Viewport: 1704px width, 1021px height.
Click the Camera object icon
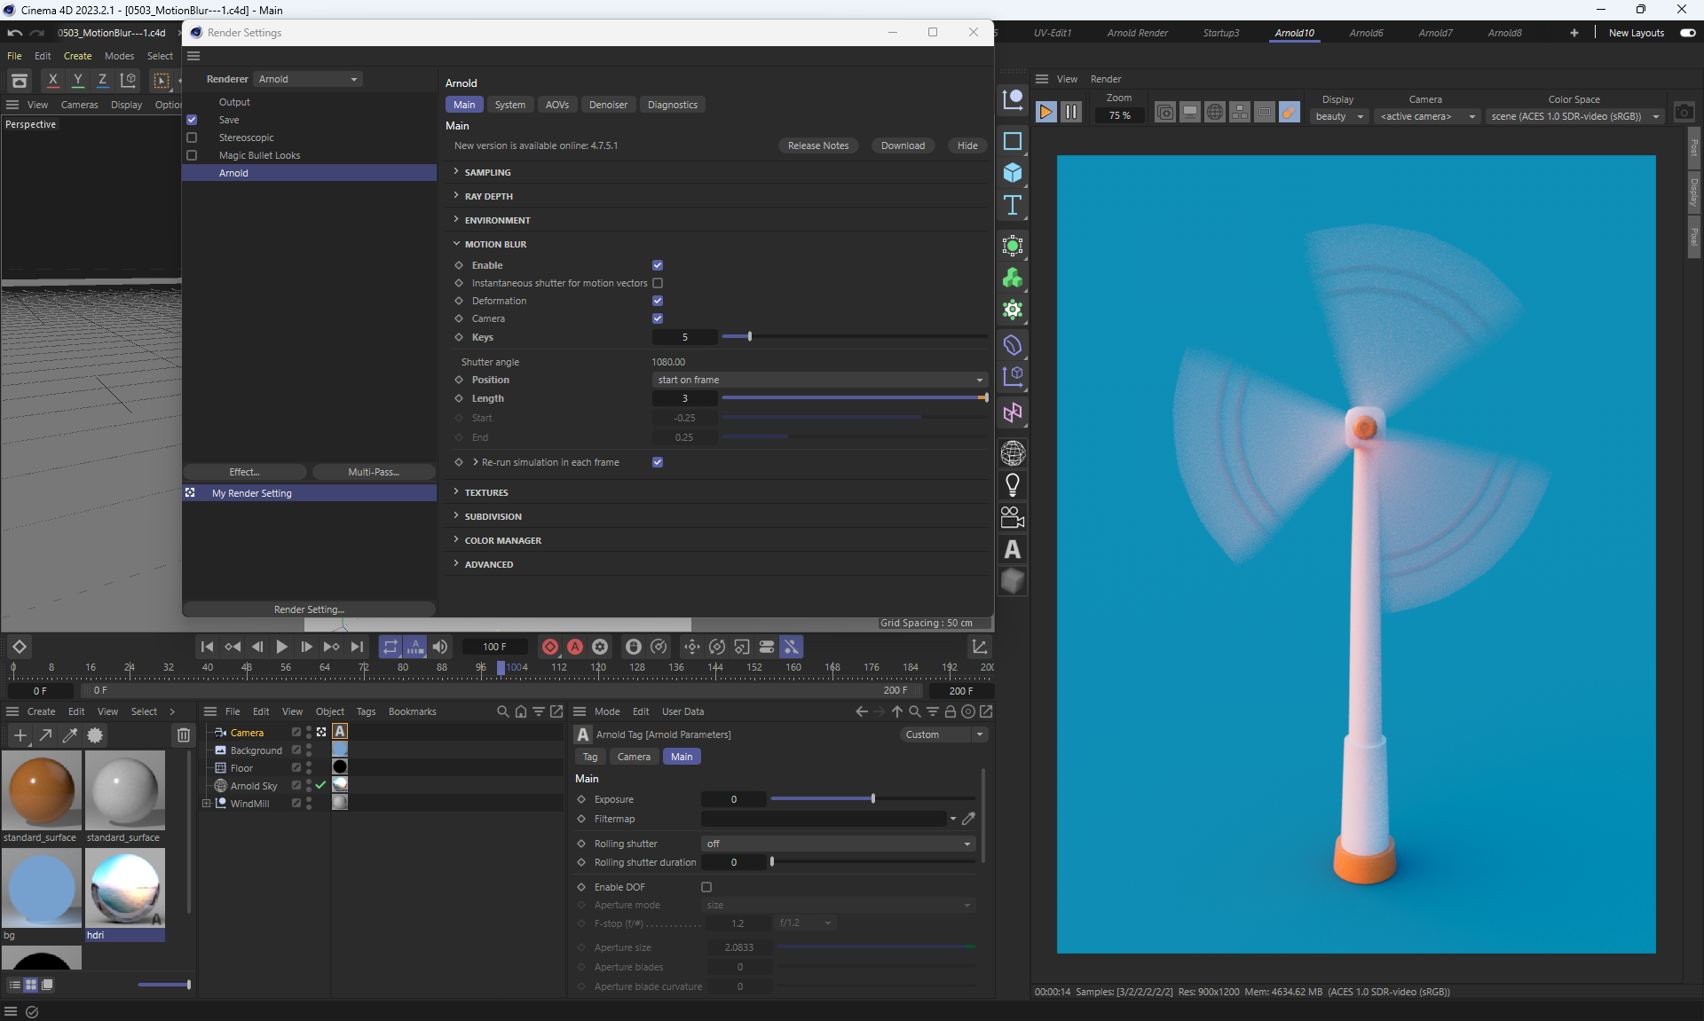click(1013, 517)
